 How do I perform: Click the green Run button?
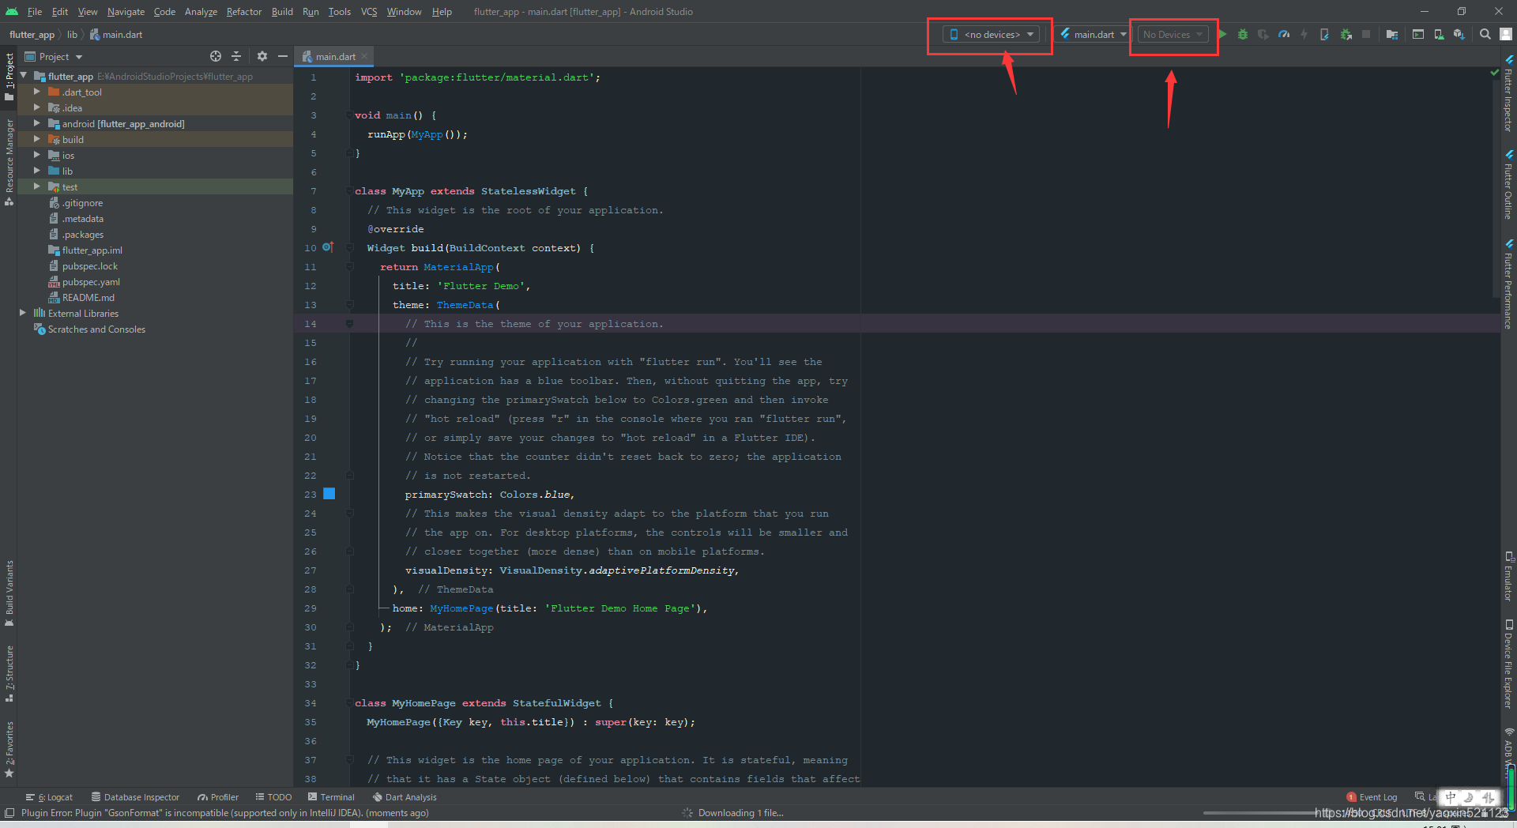click(x=1222, y=34)
